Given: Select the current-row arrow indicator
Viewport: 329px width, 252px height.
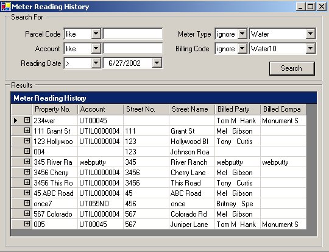Looking at the screenshot, I should (x=15, y=120).
